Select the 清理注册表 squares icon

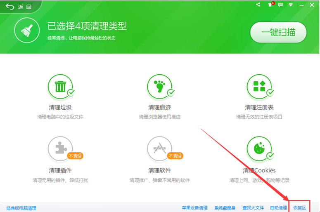coord(259,87)
